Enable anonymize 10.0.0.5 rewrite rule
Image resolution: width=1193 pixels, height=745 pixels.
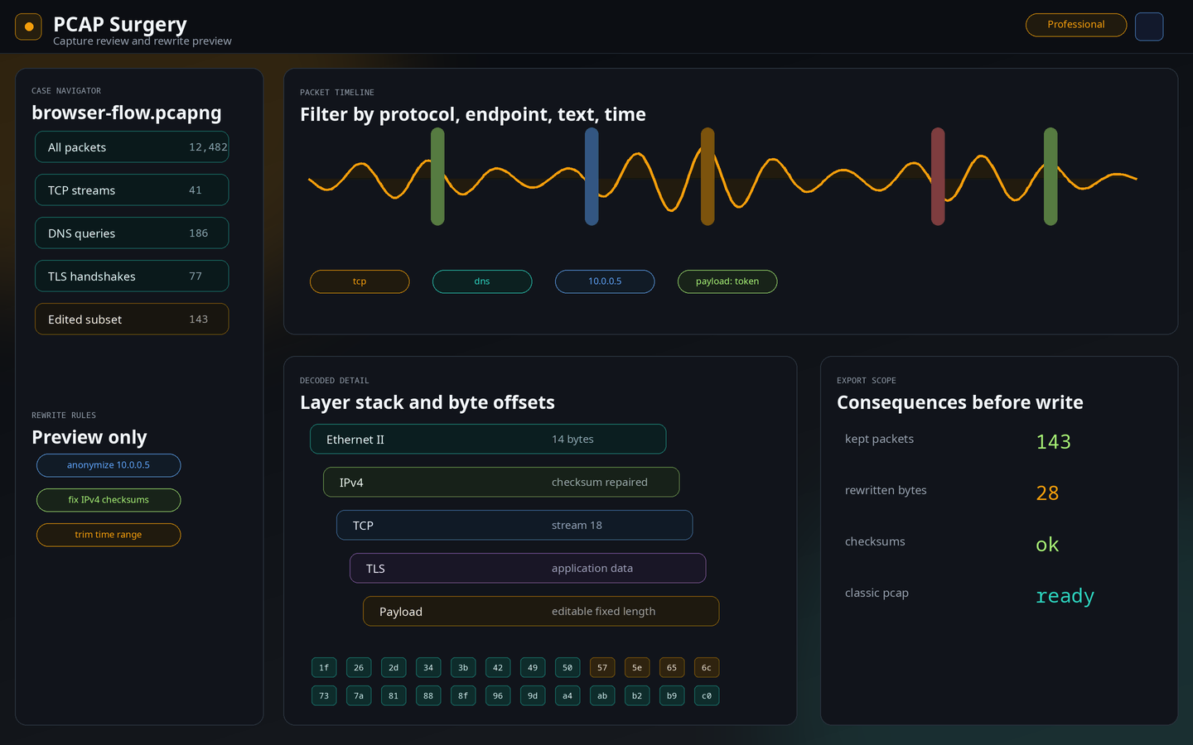(109, 465)
